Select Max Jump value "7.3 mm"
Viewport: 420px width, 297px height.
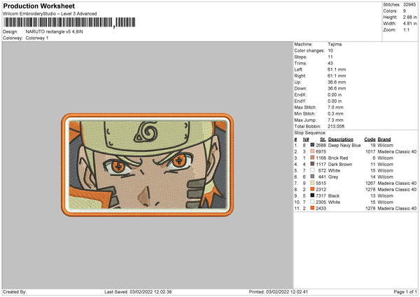point(335,120)
